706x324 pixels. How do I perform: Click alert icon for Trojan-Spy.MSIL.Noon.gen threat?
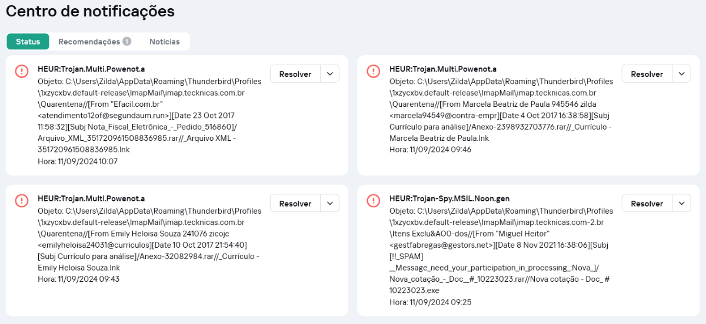374,201
